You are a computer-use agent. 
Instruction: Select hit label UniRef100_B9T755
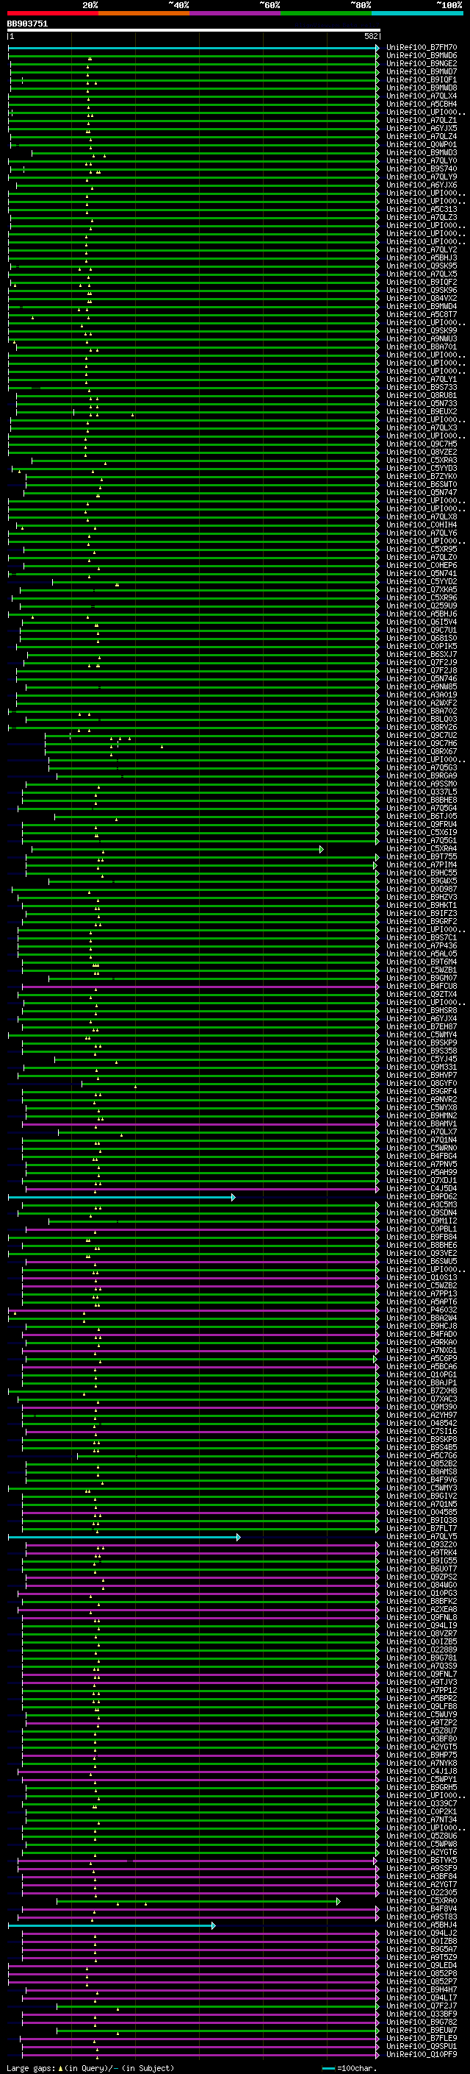pos(422,856)
